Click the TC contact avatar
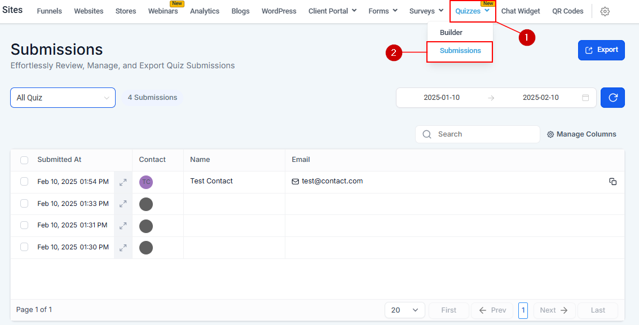Image resolution: width=639 pixels, height=325 pixels. coord(146,182)
